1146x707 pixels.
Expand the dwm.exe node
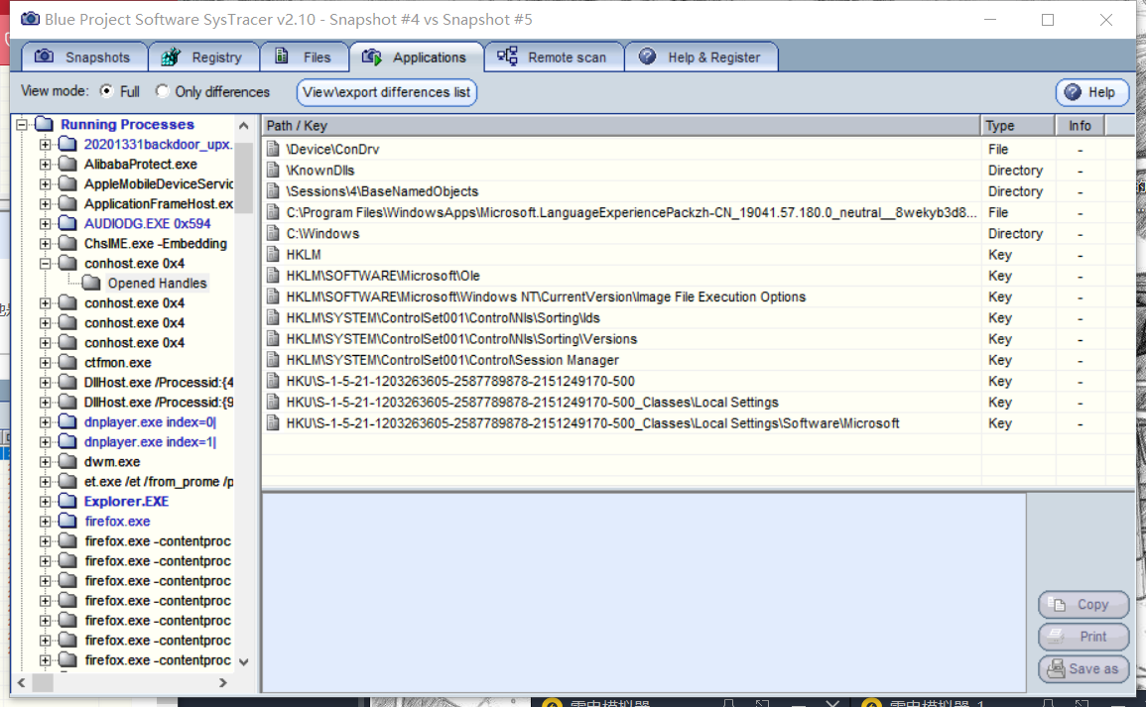pyautogui.click(x=46, y=462)
